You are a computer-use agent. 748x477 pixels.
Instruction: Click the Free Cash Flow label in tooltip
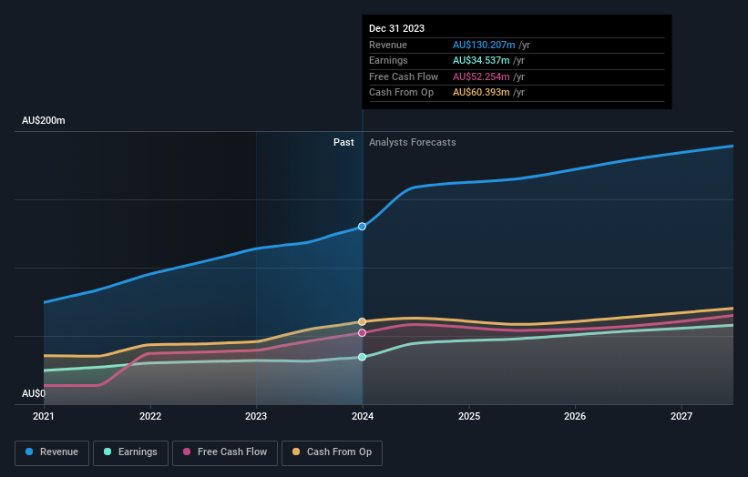click(x=404, y=76)
